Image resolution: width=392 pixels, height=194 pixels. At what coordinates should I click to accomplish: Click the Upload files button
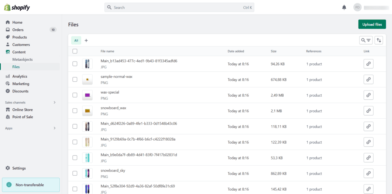click(x=372, y=24)
